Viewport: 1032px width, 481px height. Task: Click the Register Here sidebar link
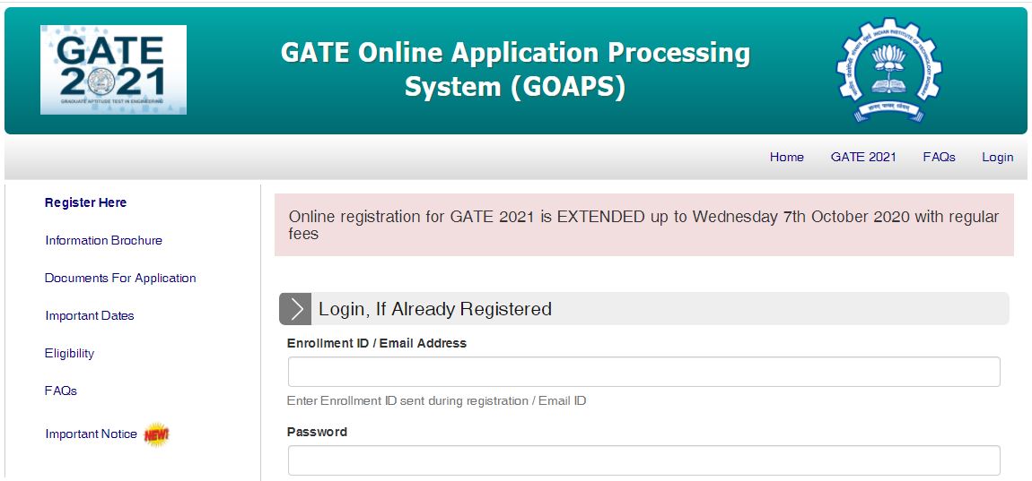(85, 202)
